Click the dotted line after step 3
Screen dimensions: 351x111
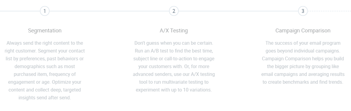[329, 11]
